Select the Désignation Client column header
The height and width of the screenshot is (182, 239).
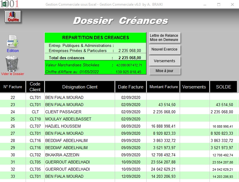point(80,87)
